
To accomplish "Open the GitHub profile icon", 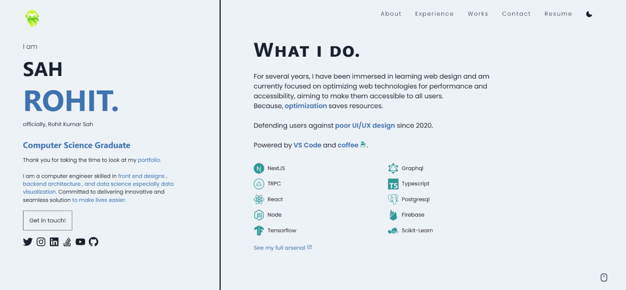I will (93, 242).
